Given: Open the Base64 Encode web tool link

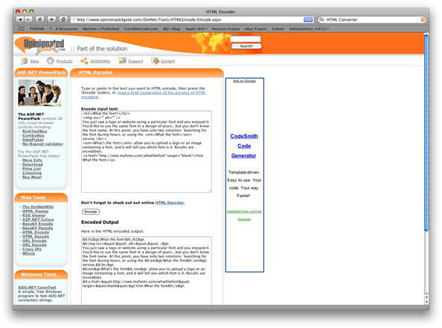Looking at the screenshot, I should [x=38, y=224].
